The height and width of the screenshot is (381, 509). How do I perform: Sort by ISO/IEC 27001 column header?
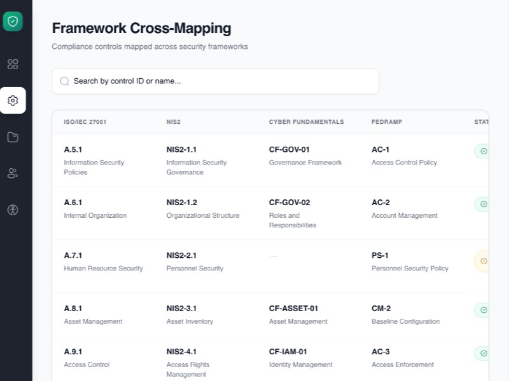click(85, 122)
